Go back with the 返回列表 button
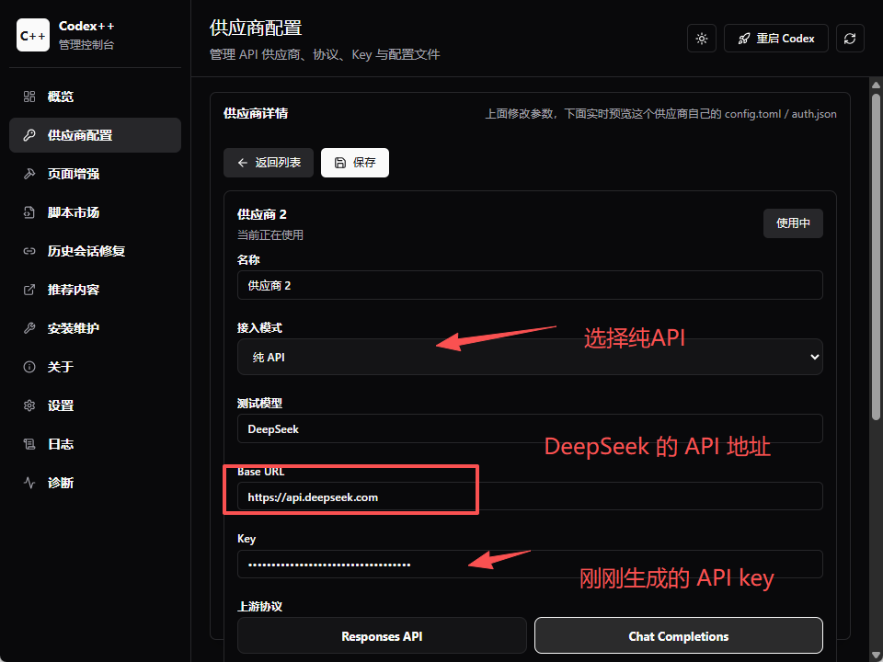Image resolution: width=883 pixels, height=662 pixels. point(269,163)
